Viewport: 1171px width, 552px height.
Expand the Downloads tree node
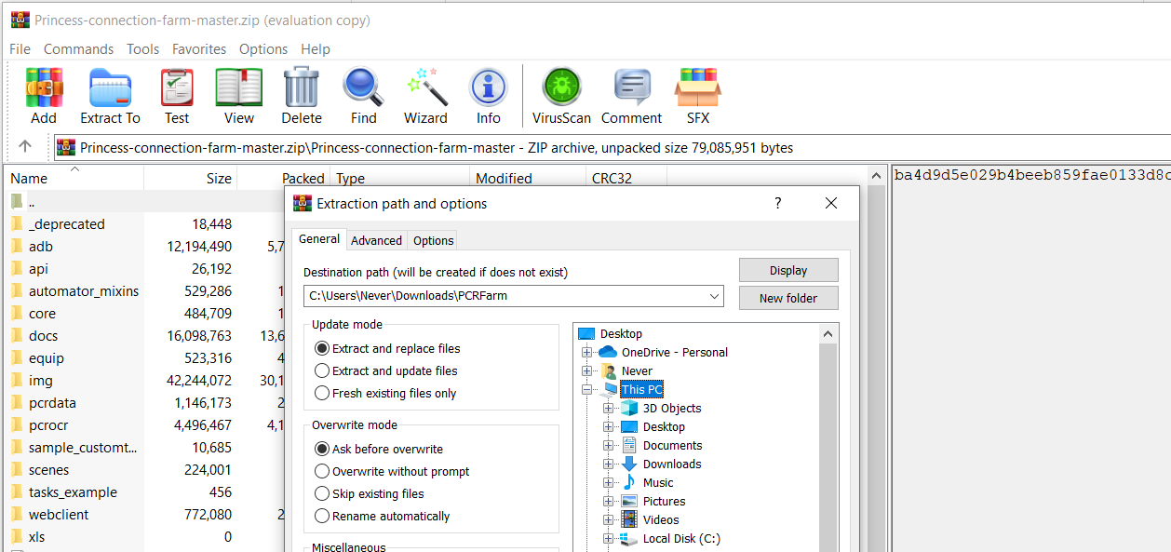pyautogui.click(x=608, y=464)
